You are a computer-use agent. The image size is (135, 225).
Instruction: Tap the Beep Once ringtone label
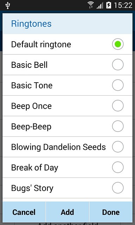[x=31, y=106]
